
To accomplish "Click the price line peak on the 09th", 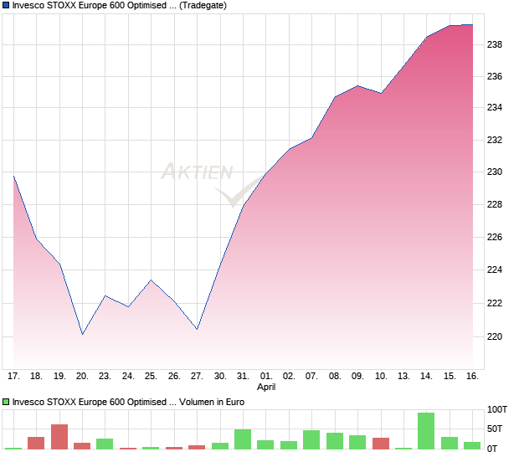I will (357, 86).
